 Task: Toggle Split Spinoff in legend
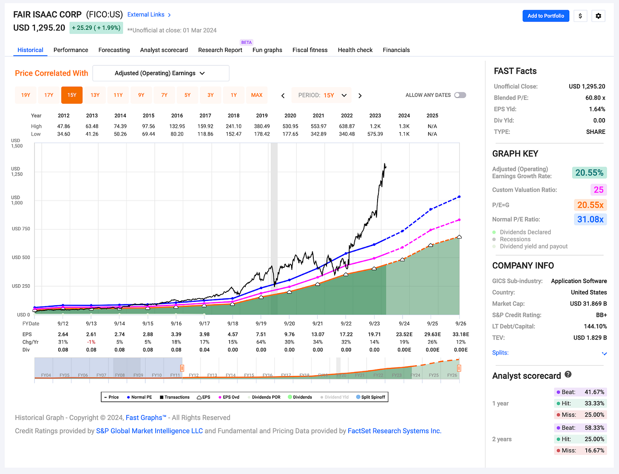pyautogui.click(x=371, y=397)
